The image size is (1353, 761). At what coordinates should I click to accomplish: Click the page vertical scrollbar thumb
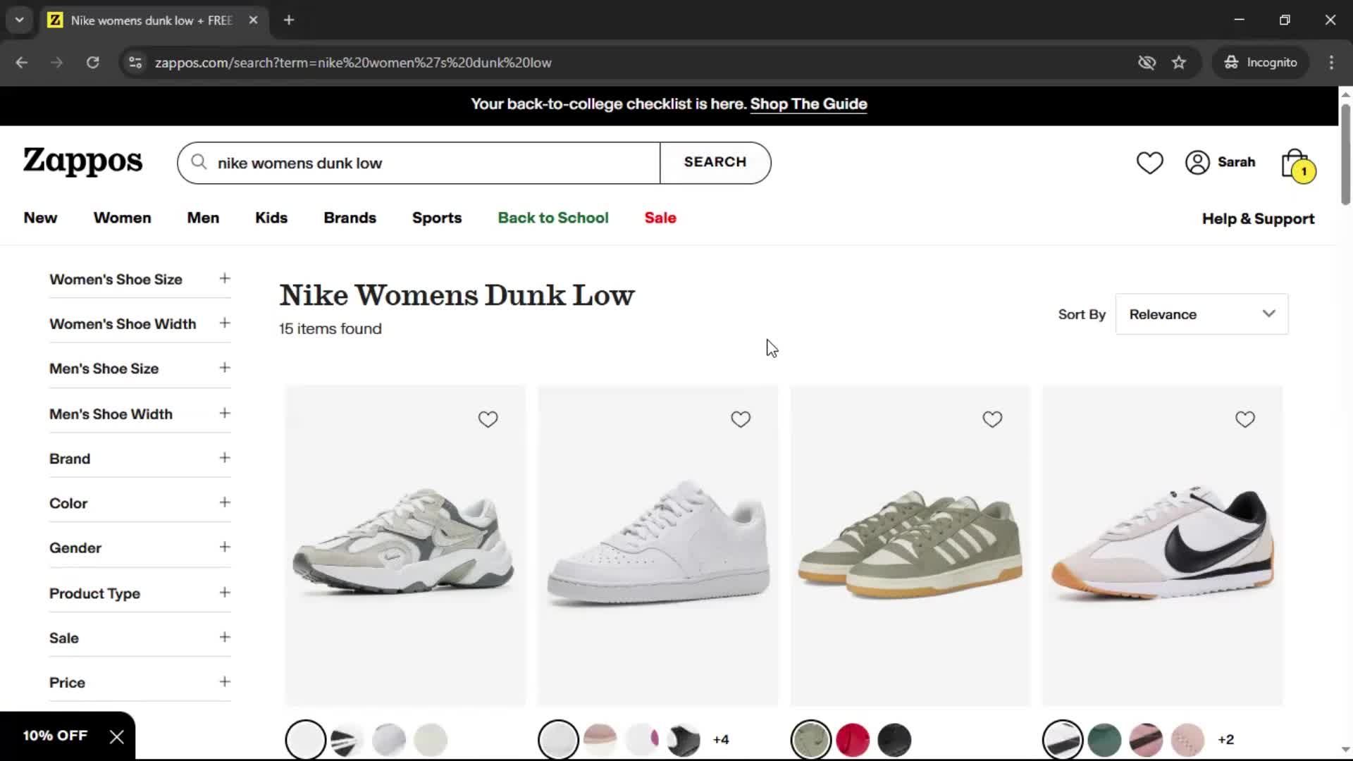tap(1345, 154)
